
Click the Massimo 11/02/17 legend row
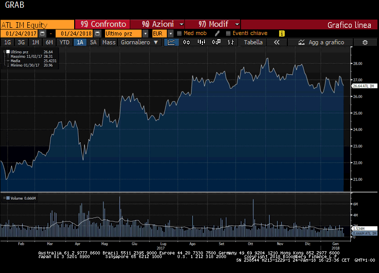click(x=31, y=56)
